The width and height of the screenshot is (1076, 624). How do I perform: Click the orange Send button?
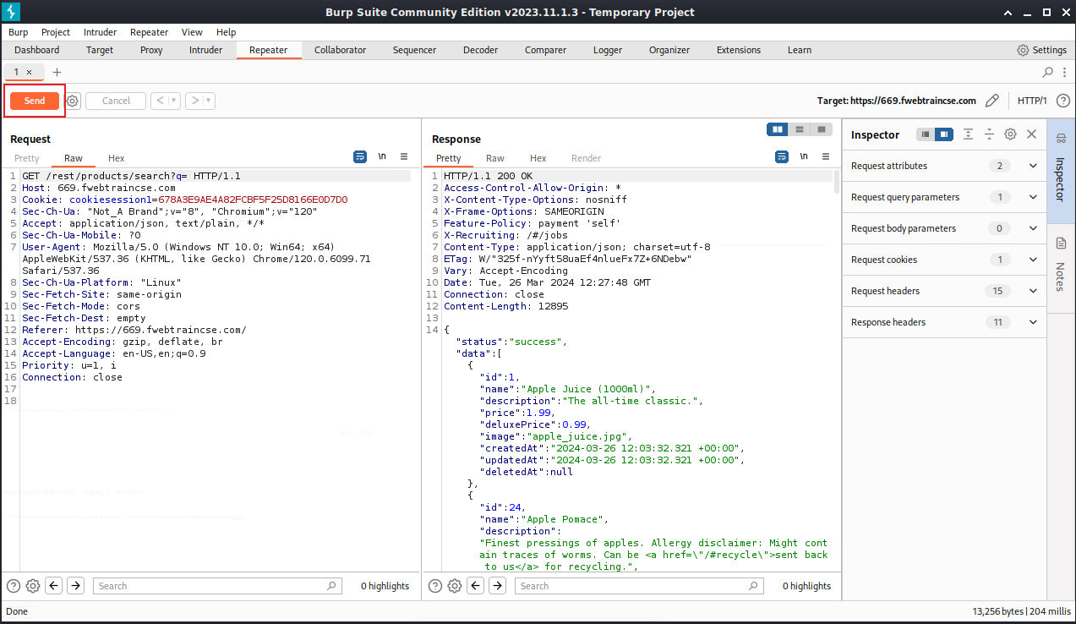tap(35, 101)
